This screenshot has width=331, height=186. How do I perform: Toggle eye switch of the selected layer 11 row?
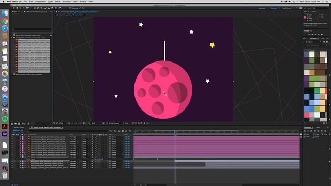12,161
